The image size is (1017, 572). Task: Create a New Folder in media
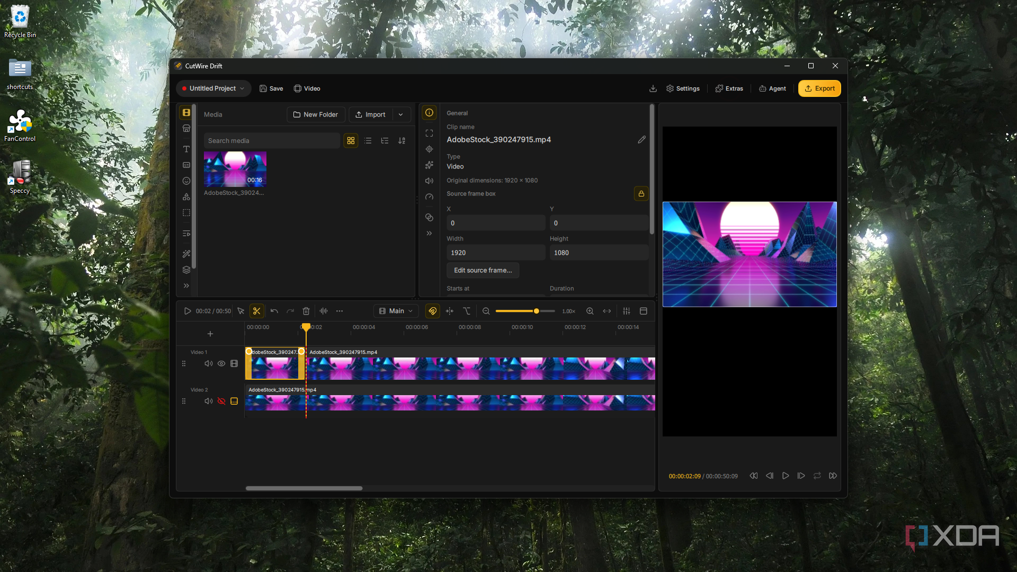[x=316, y=114]
